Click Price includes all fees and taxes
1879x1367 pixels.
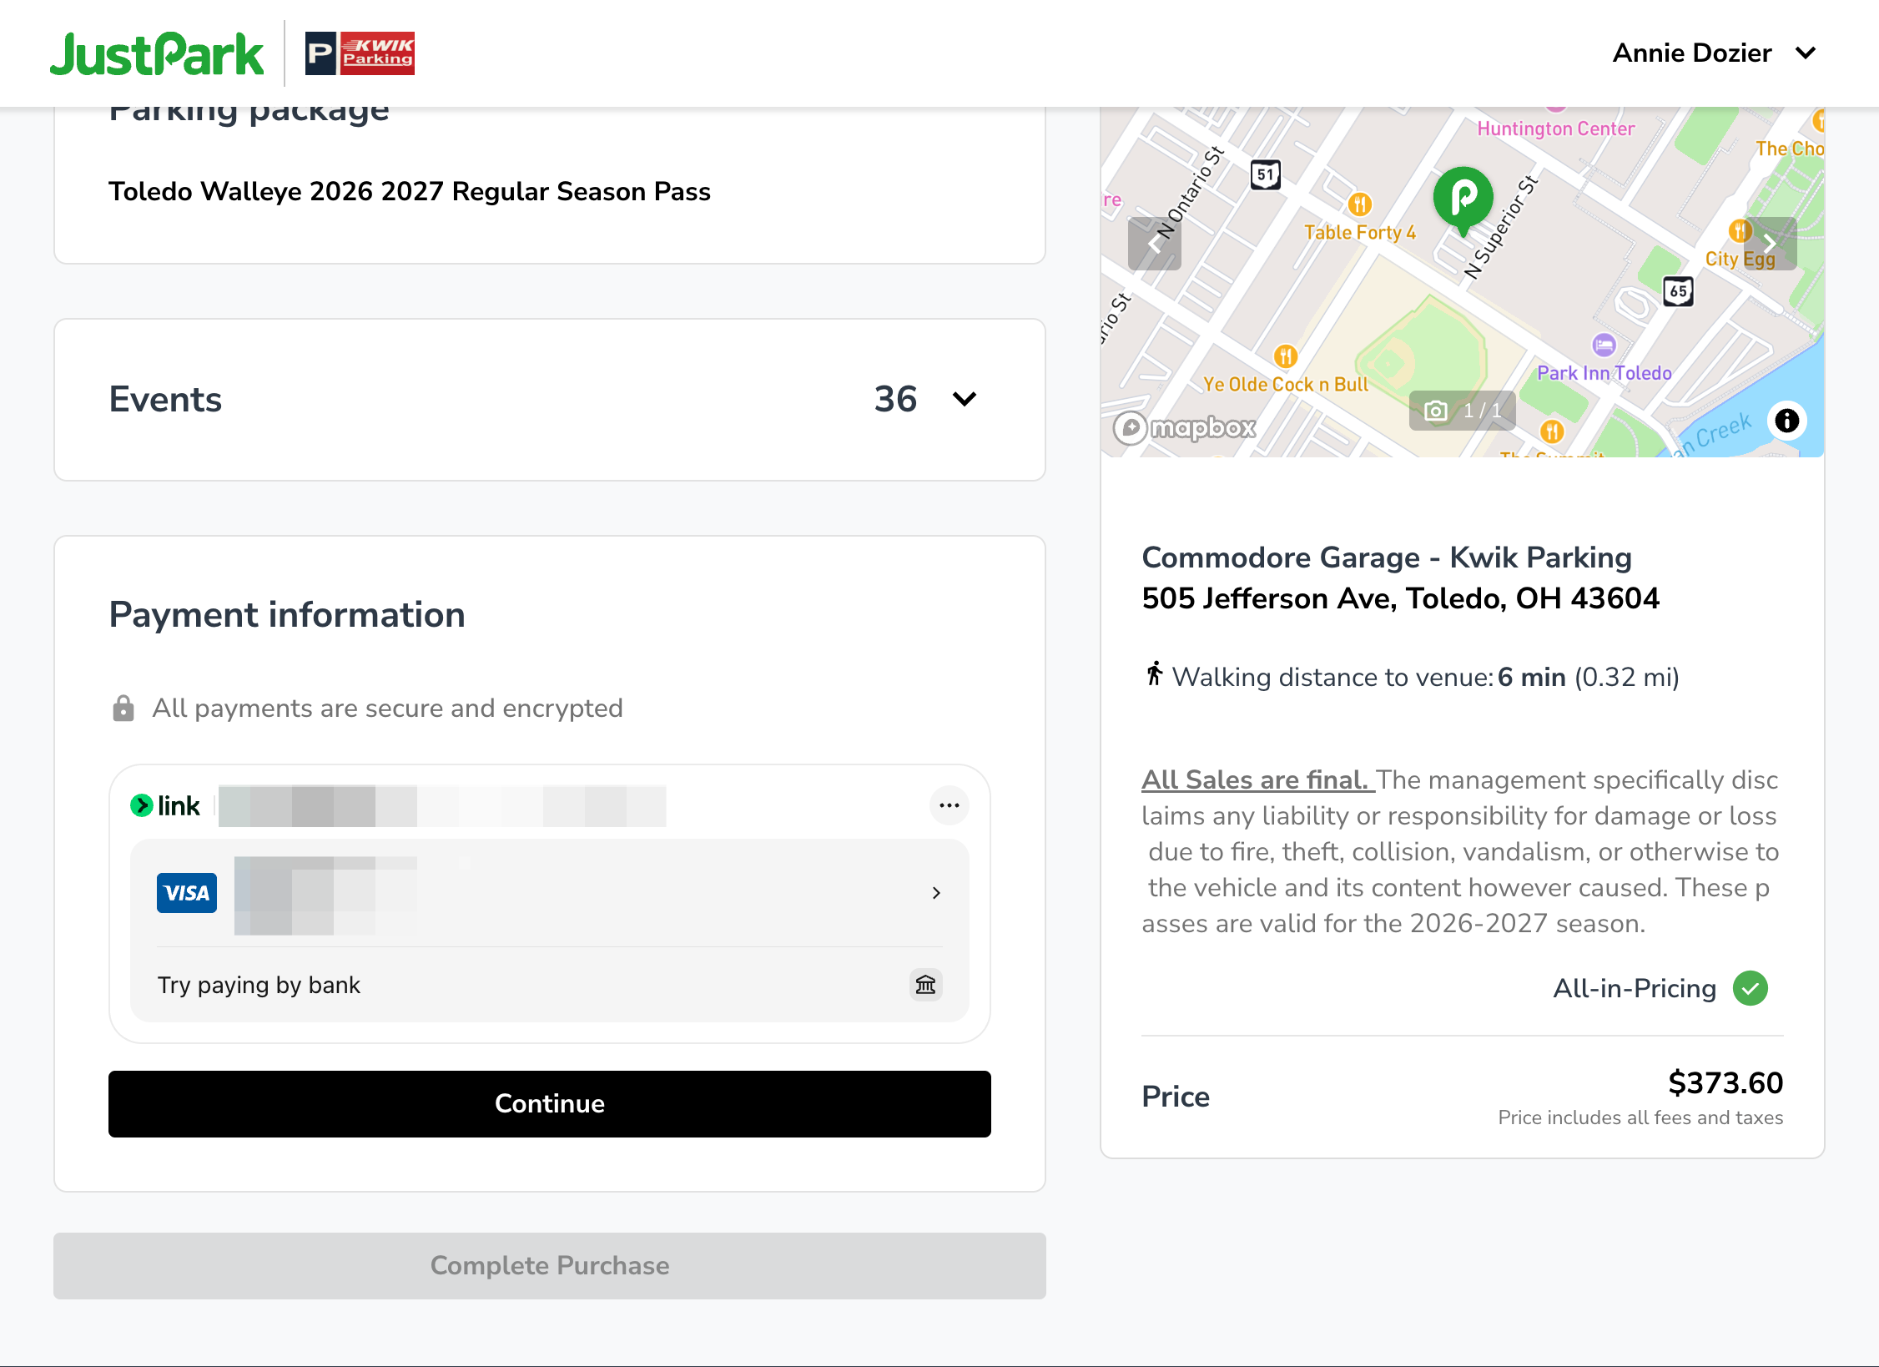pos(1640,1117)
